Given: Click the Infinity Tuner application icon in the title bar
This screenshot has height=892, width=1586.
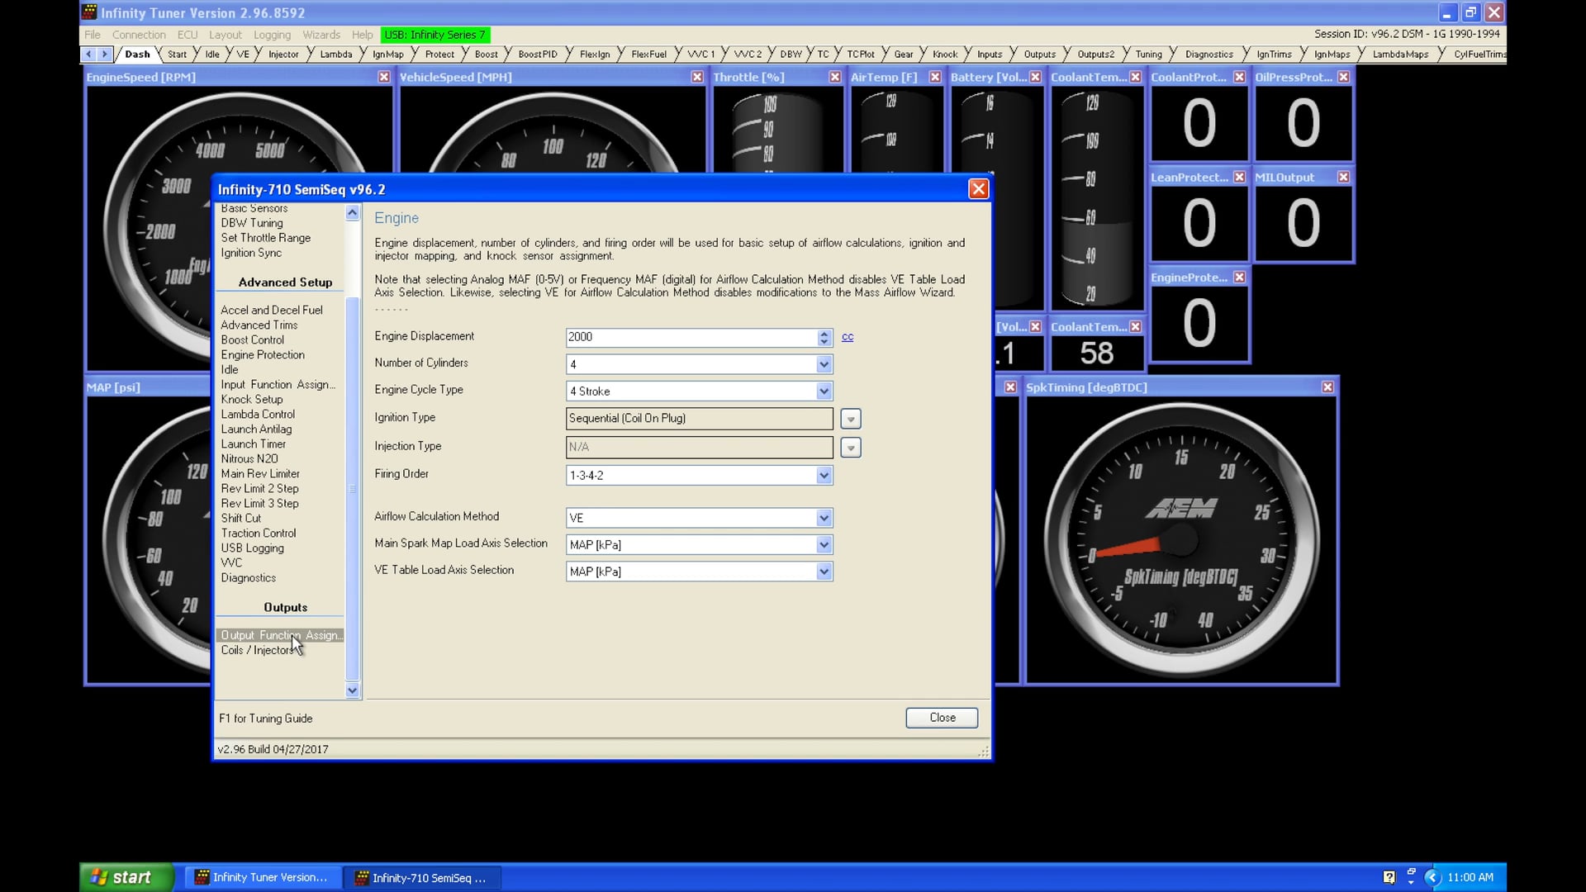Looking at the screenshot, I should (x=88, y=12).
